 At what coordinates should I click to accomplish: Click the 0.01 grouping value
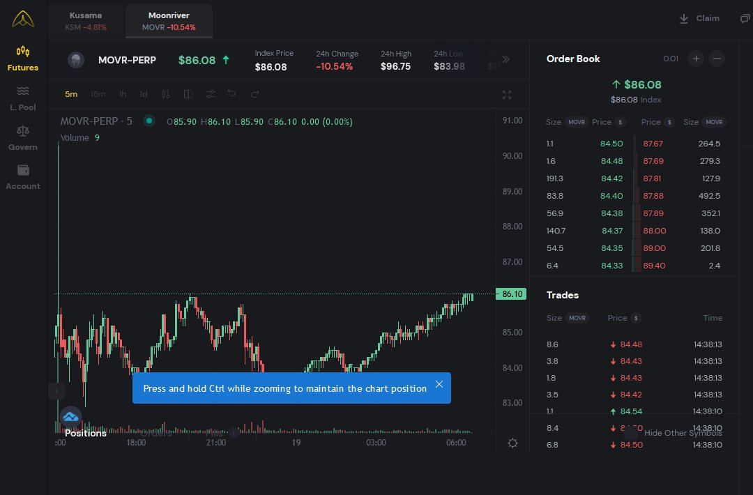click(671, 59)
